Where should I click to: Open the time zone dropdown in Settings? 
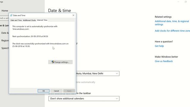click(x=98, y=73)
